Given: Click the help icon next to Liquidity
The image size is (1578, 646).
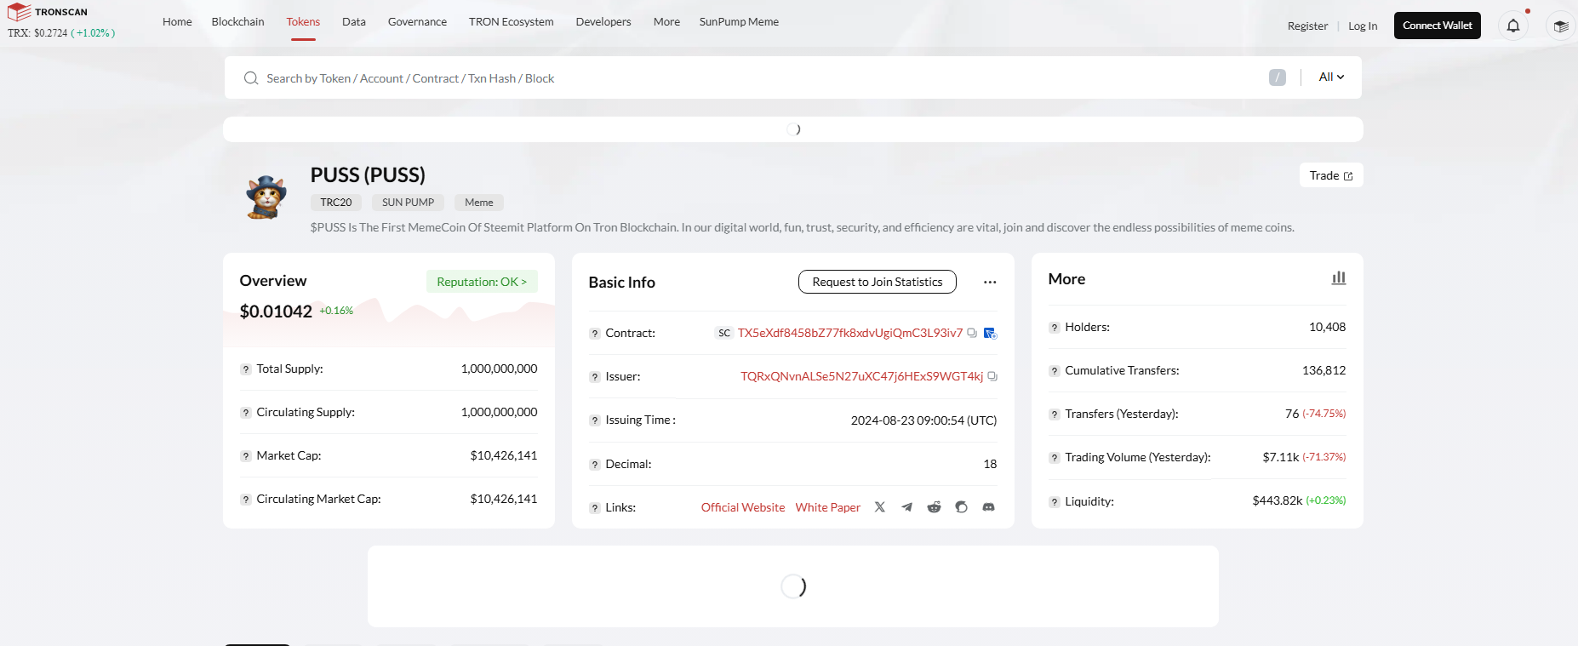Looking at the screenshot, I should click(x=1055, y=502).
